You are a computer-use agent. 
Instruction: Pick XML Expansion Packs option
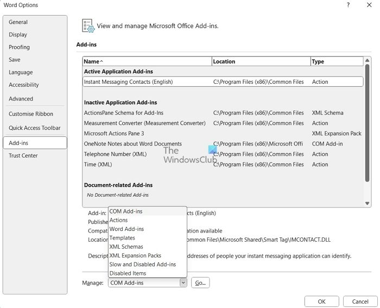[135, 255]
